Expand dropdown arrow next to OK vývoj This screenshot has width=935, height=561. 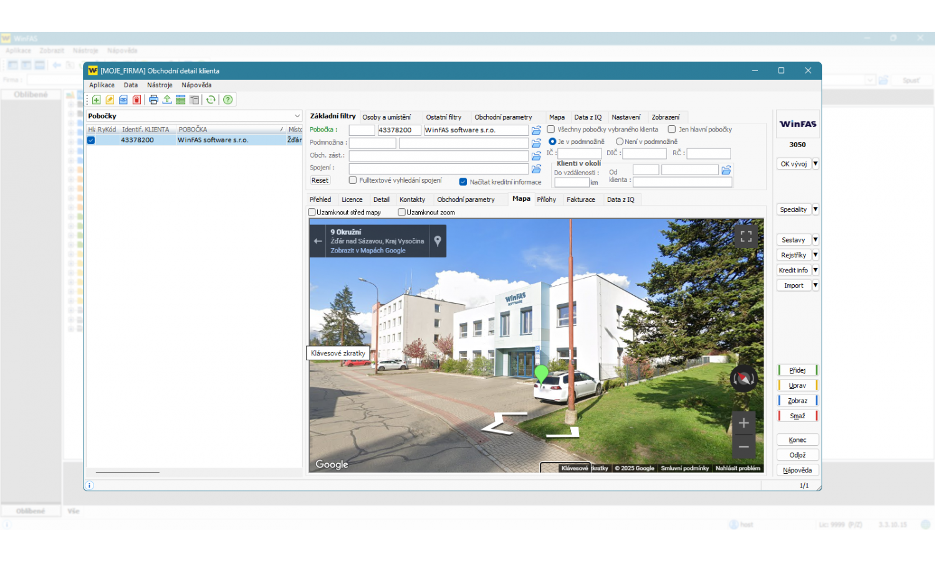(815, 164)
